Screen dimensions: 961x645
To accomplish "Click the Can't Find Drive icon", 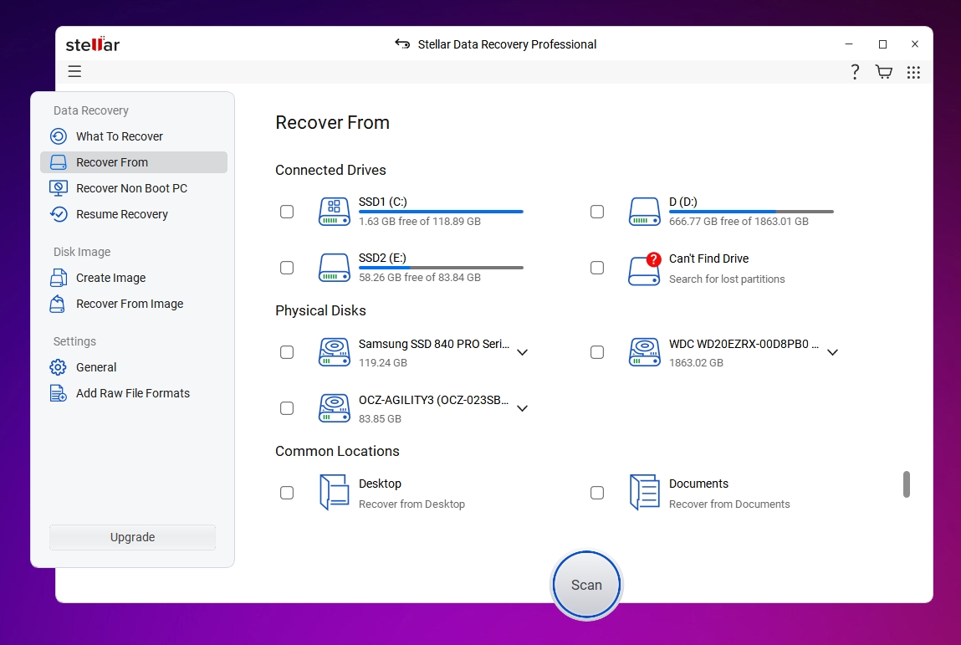I will (644, 269).
